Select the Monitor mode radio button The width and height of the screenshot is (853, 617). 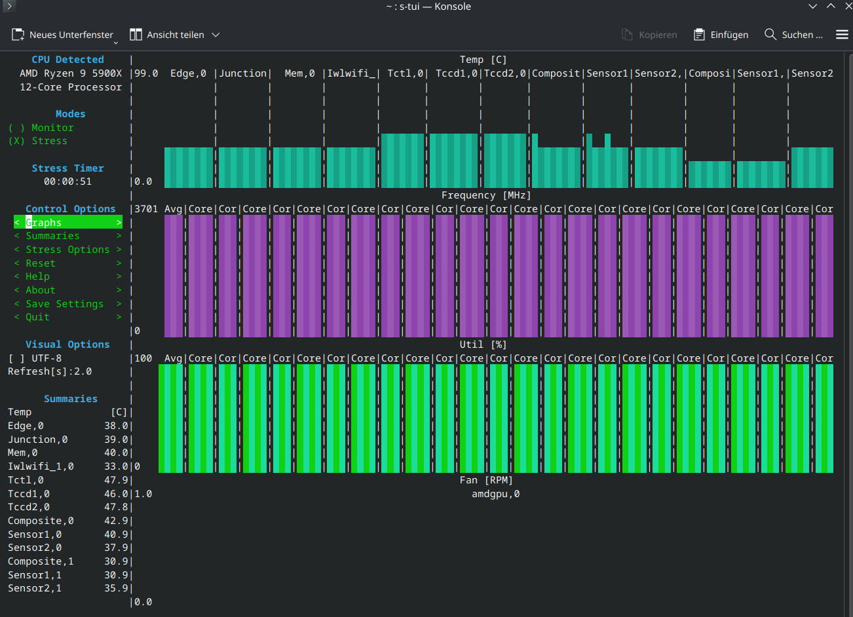(16, 128)
